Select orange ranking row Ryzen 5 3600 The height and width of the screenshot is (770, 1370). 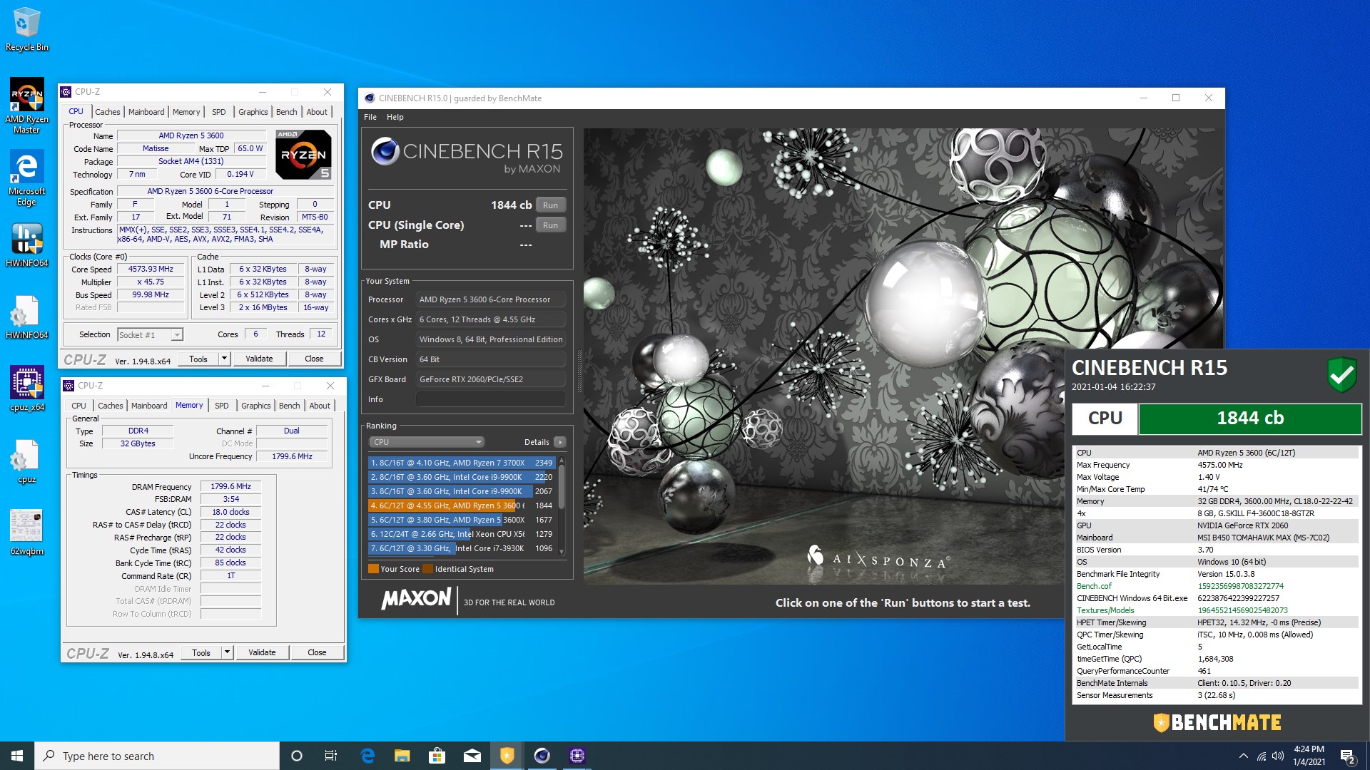coord(462,505)
